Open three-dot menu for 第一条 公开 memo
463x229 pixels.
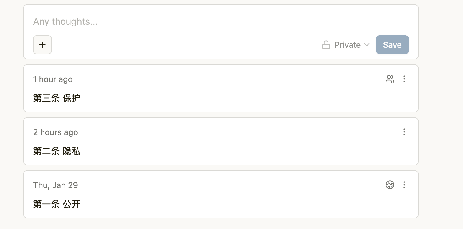coord(404,185)
